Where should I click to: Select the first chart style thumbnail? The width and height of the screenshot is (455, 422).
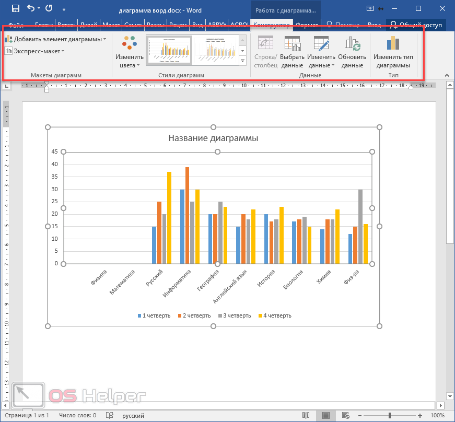pyautogui.click(x=169, y=50)
